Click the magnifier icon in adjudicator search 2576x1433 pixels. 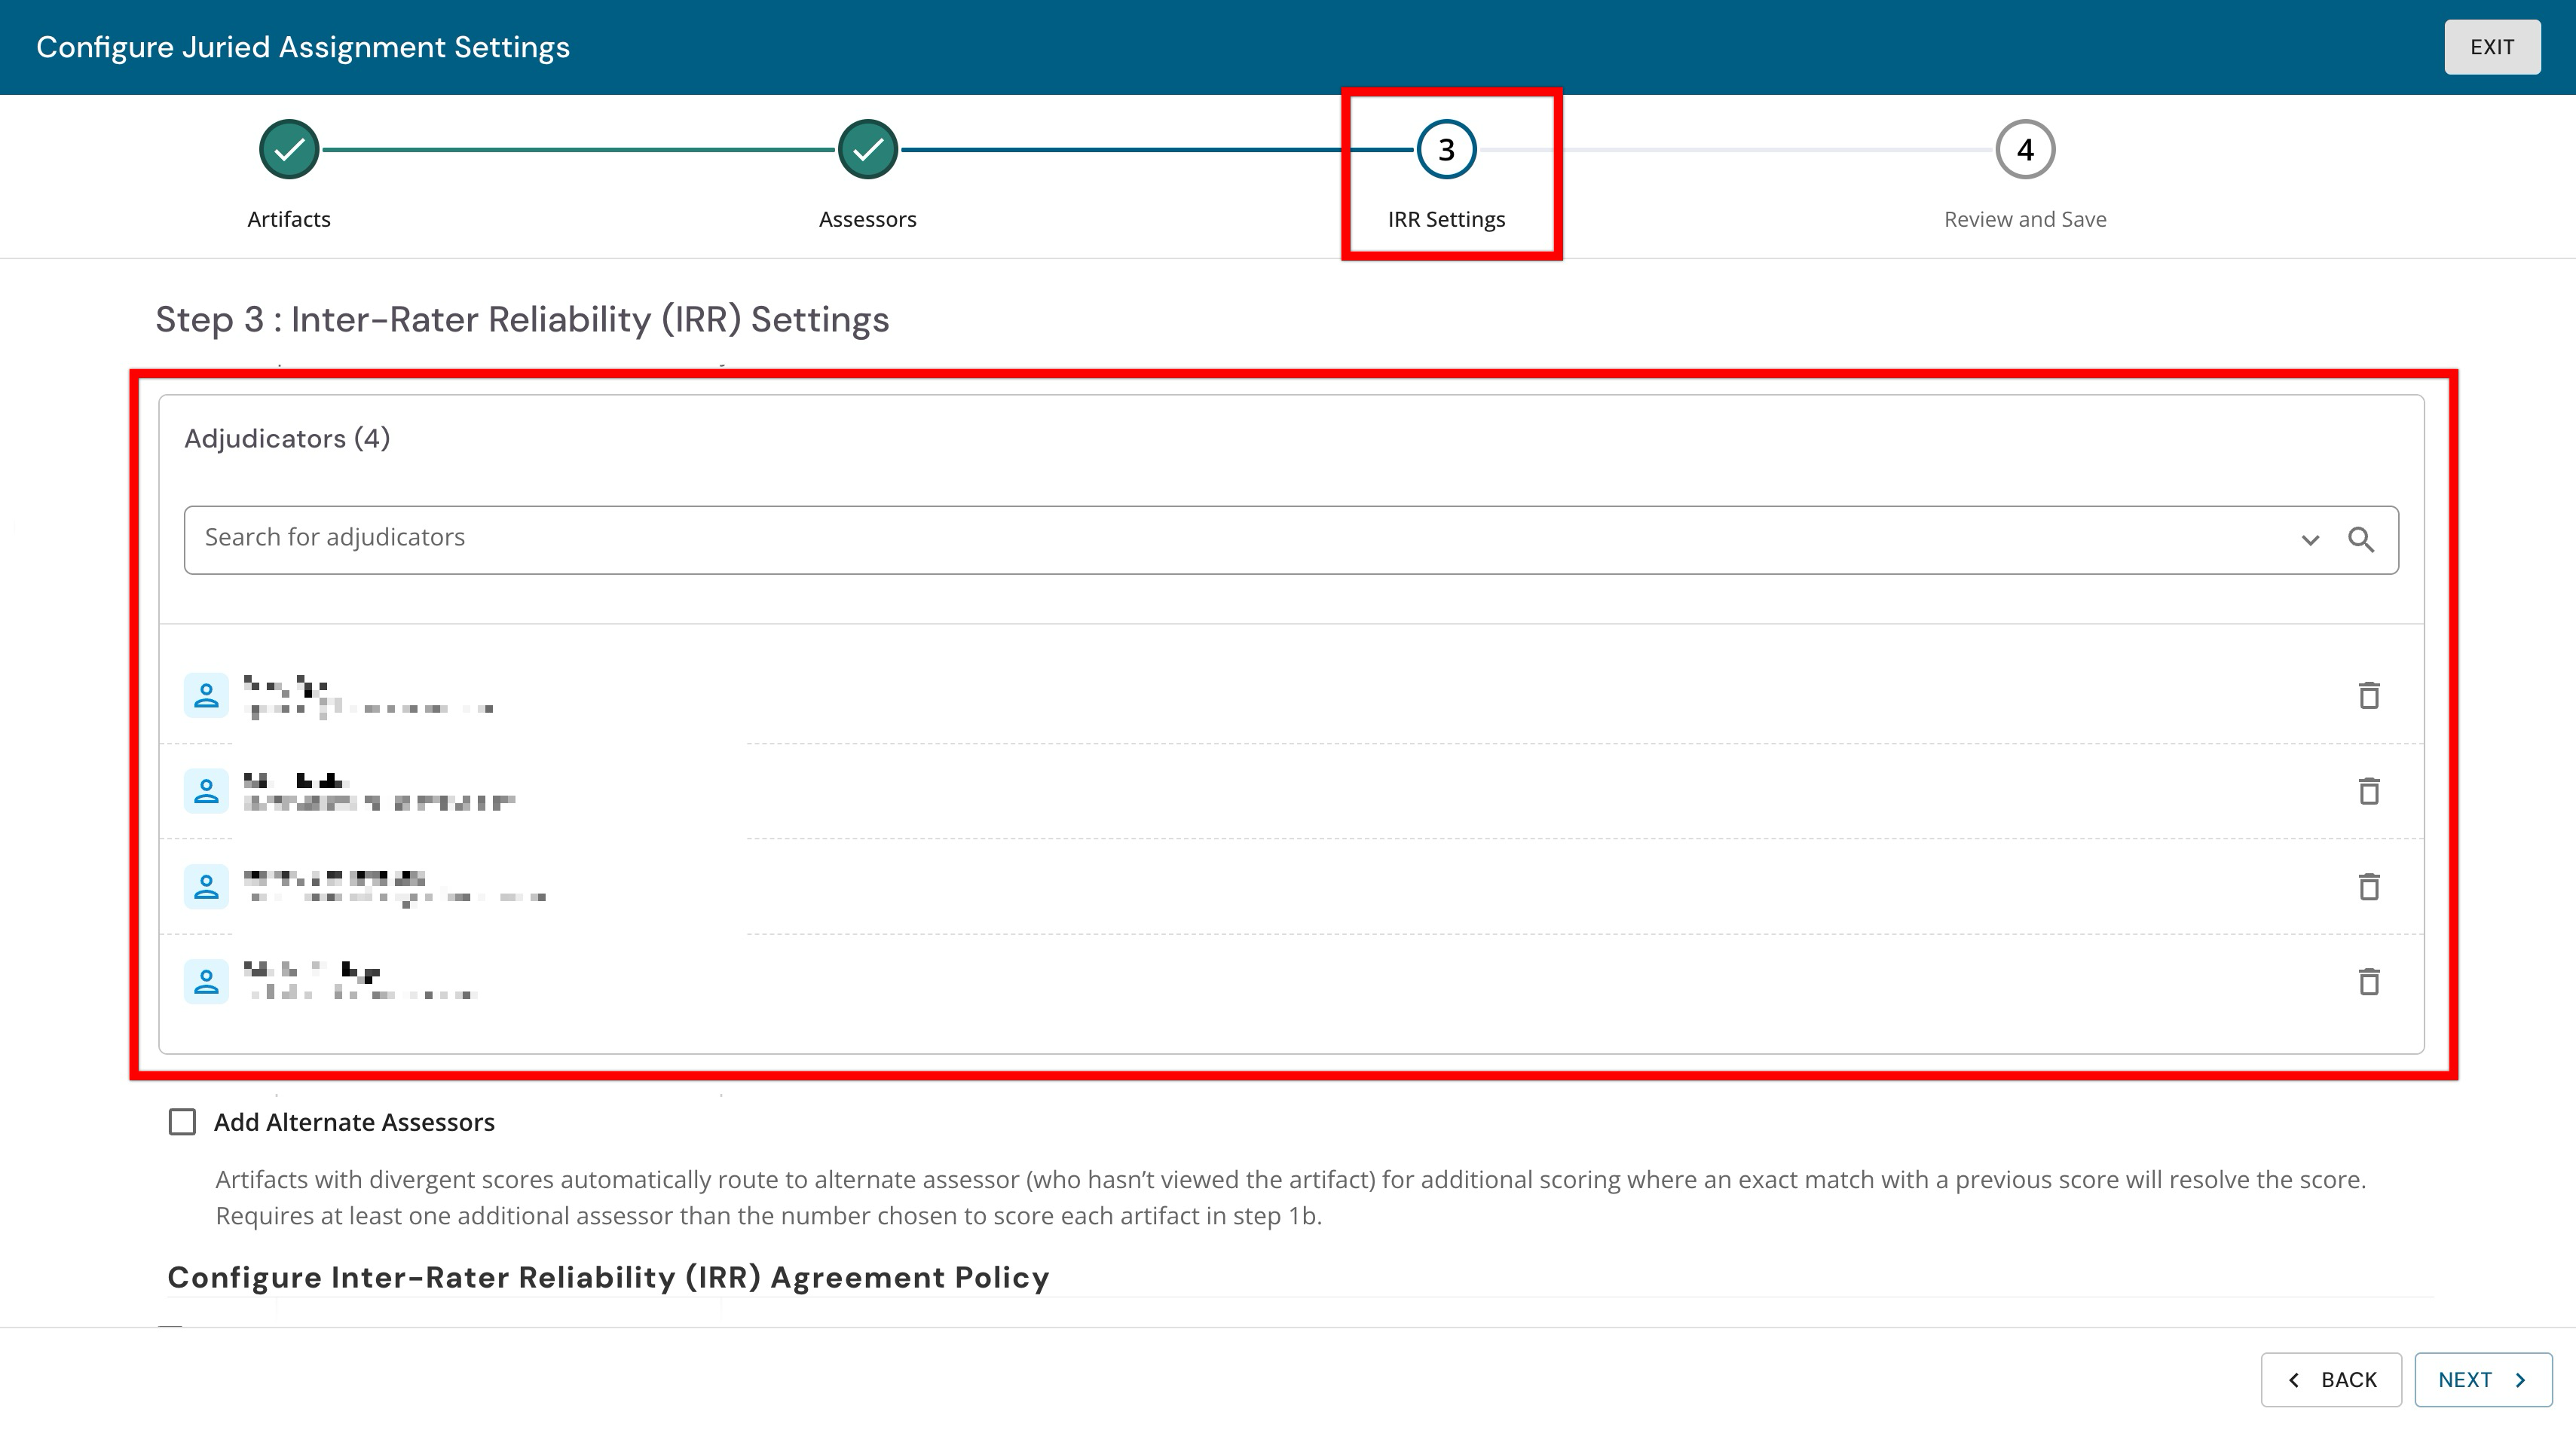click(x=2361, y=540)
